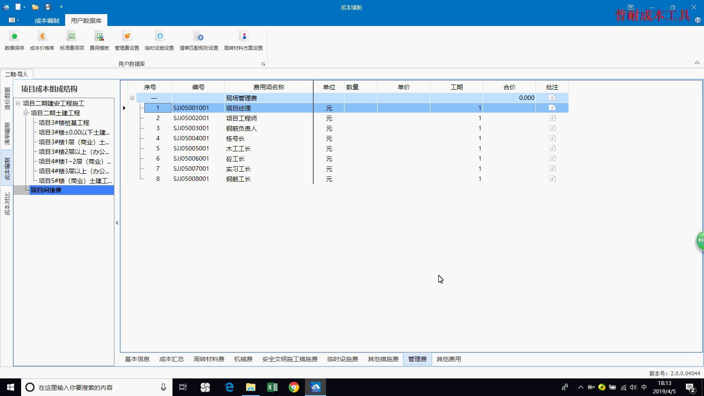Switch to the 周转材料费 bottom tab
Image resolution: width=704 pixels, height=396 pixels.
209,359
